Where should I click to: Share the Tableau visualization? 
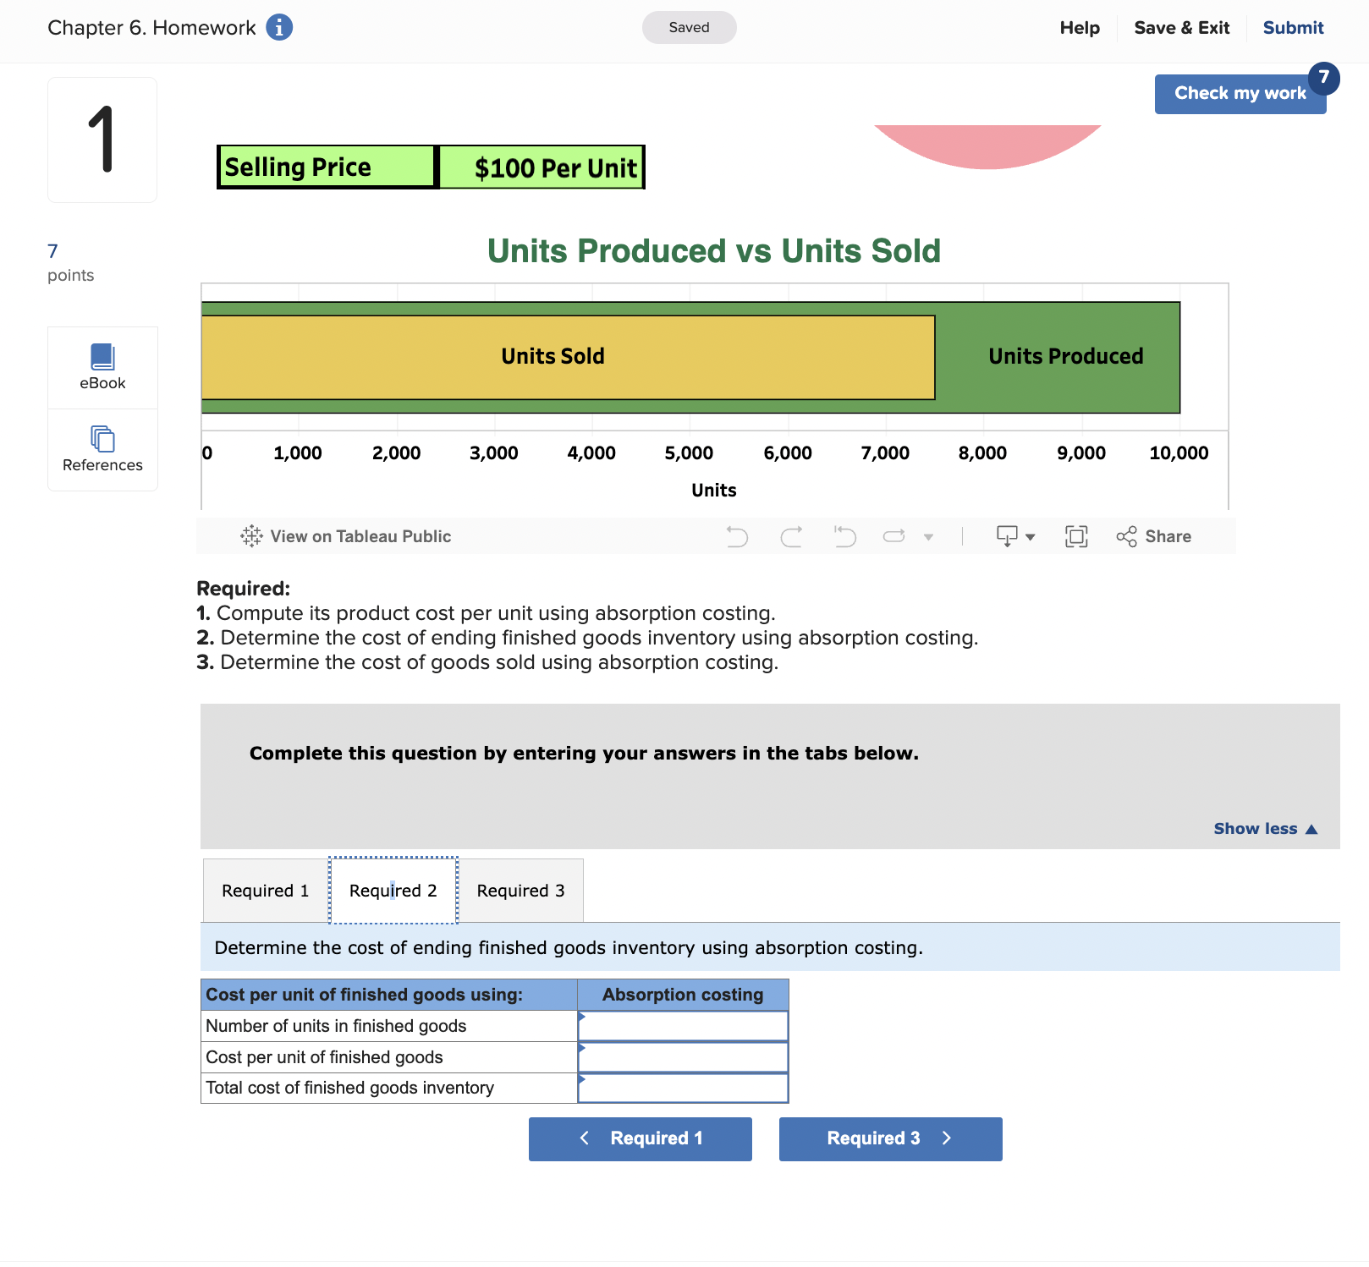pos(1154,535)
